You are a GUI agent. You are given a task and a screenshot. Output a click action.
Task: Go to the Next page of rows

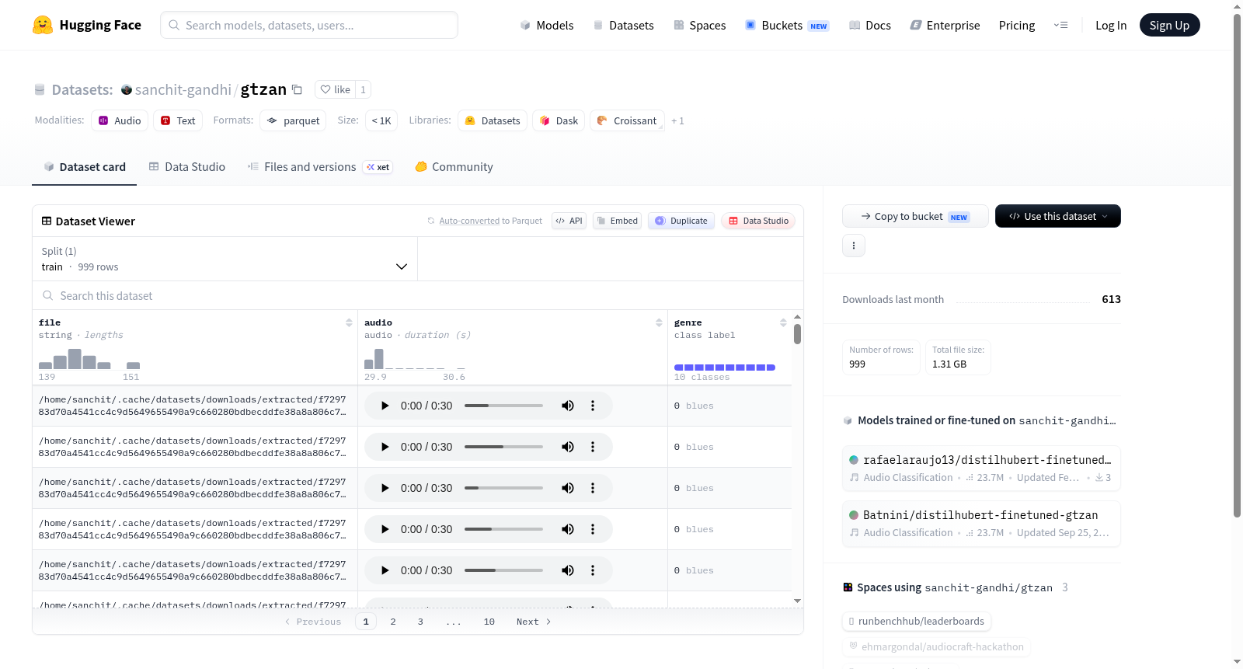[x=534, y=622]
